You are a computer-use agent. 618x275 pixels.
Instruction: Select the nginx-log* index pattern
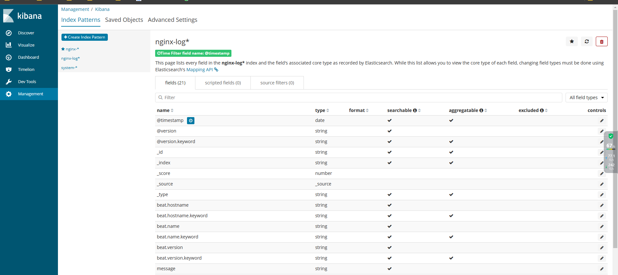click(x=70, y=58)
